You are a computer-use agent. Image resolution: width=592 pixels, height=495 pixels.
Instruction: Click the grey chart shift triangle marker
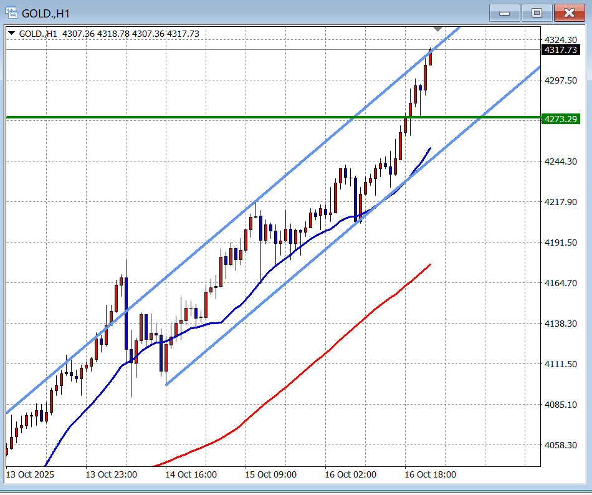coord(437,29)
